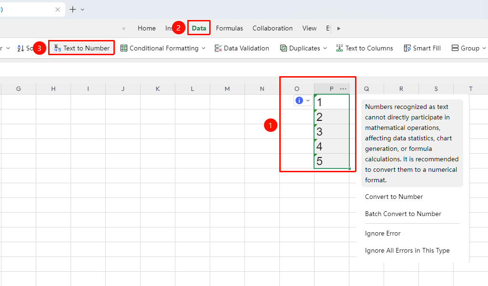This screenshot has height=286, width=488.
Task: Select the cell containing 4
Action: click(332, 146)
